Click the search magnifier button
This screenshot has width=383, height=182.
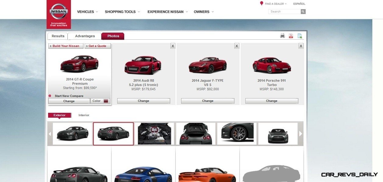pyautogui.click(x=303, y=12)
